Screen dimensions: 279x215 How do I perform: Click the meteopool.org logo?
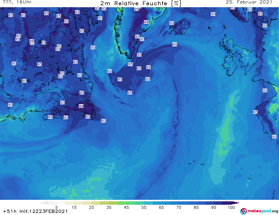259,211
